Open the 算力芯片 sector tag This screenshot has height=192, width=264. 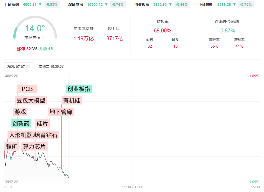click(34, 146)
